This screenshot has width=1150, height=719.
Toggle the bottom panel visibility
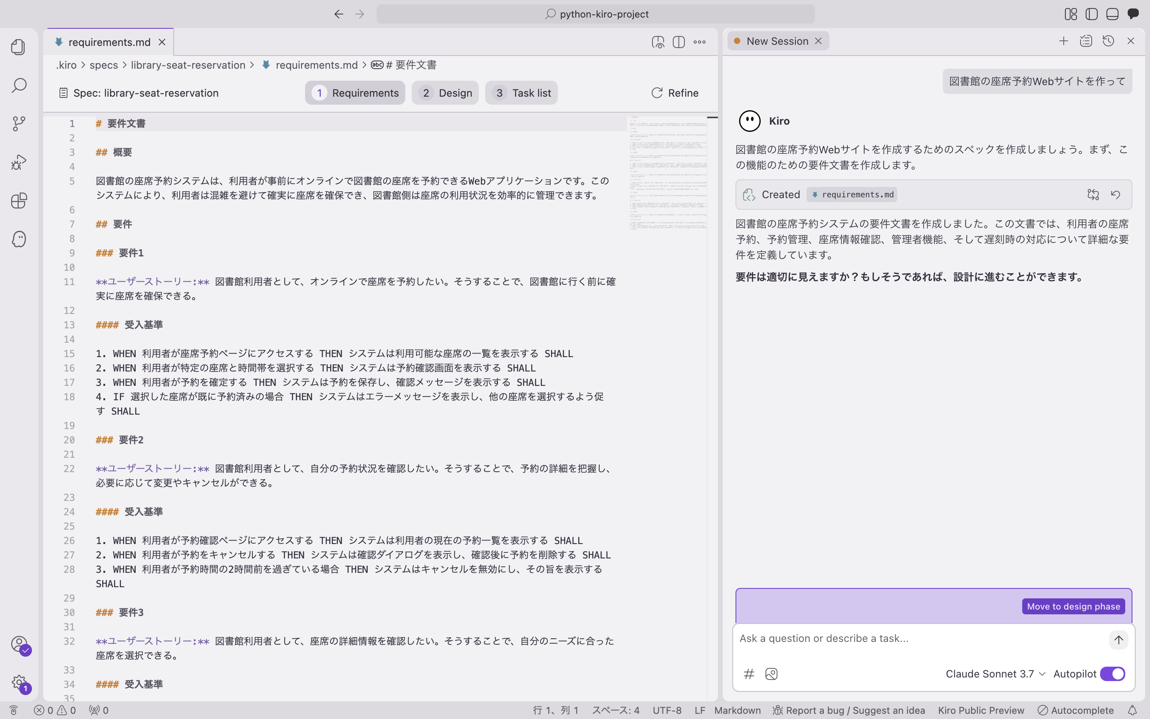pyautogui.click(x=1112, y=14)
